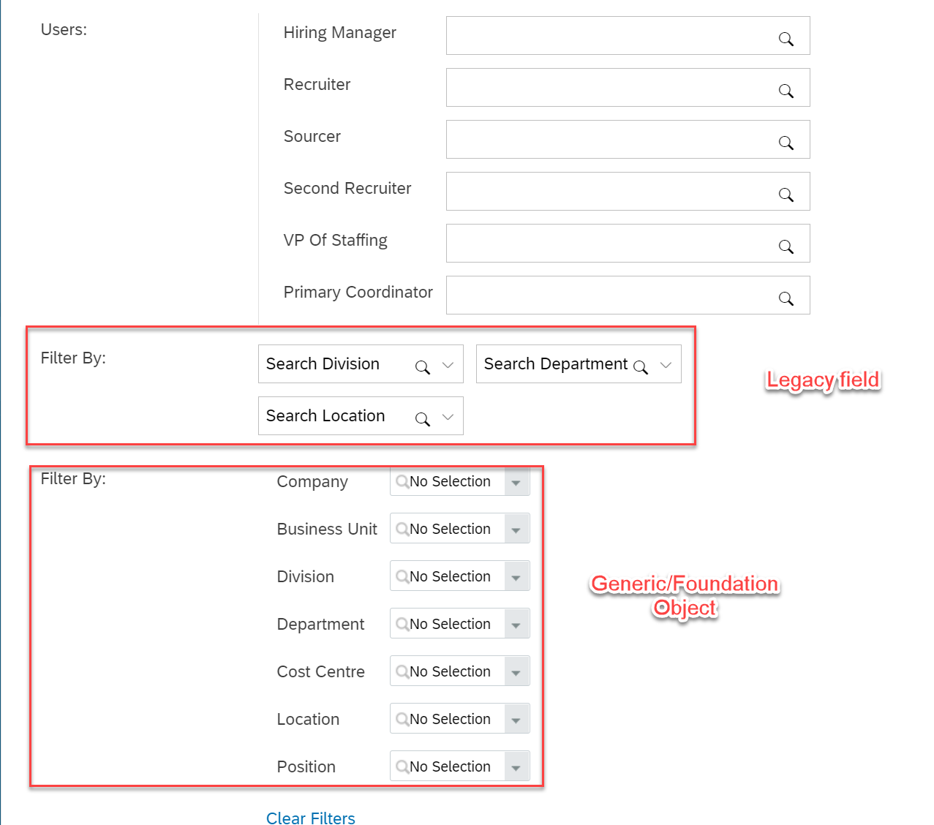Image resolution: width=934 pixels, height=825 pixels.
Task: Click the Position 'No Selection' text
Action: [450, 767]
